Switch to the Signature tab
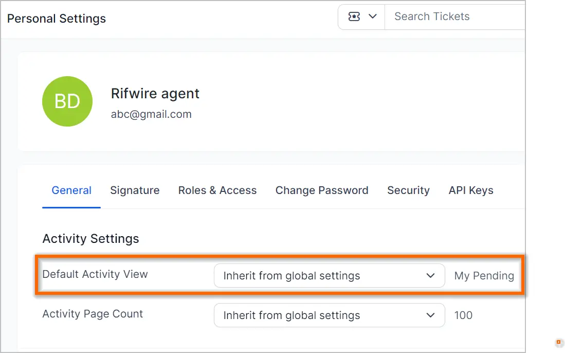Viewport: 565px width, 353px height. [x=135, y=190]
